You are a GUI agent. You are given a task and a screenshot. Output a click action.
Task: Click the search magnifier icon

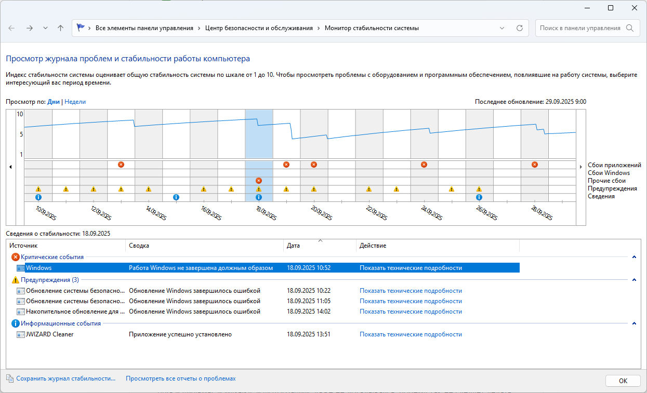tap(630, 28)
